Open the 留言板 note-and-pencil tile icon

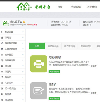click(x=39, y=91)
